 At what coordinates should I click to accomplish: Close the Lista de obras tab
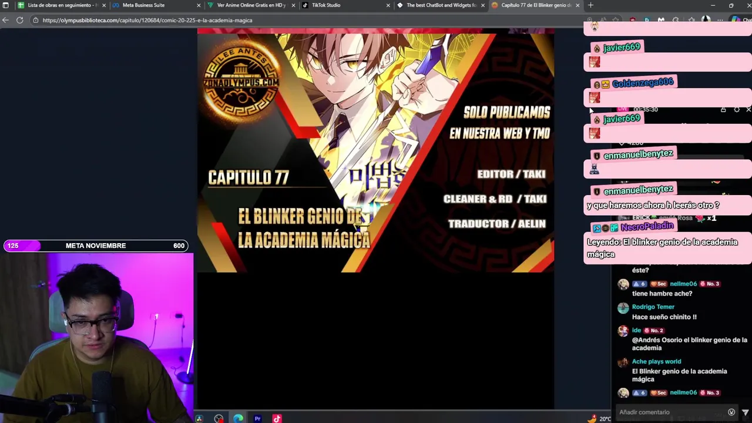pyautogui.click(x=104, y=5)
